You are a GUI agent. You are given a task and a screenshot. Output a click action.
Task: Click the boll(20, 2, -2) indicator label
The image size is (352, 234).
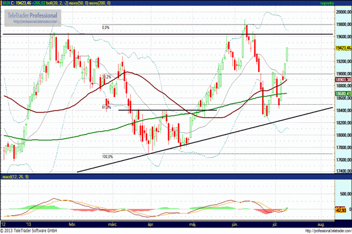coord(74,4)
